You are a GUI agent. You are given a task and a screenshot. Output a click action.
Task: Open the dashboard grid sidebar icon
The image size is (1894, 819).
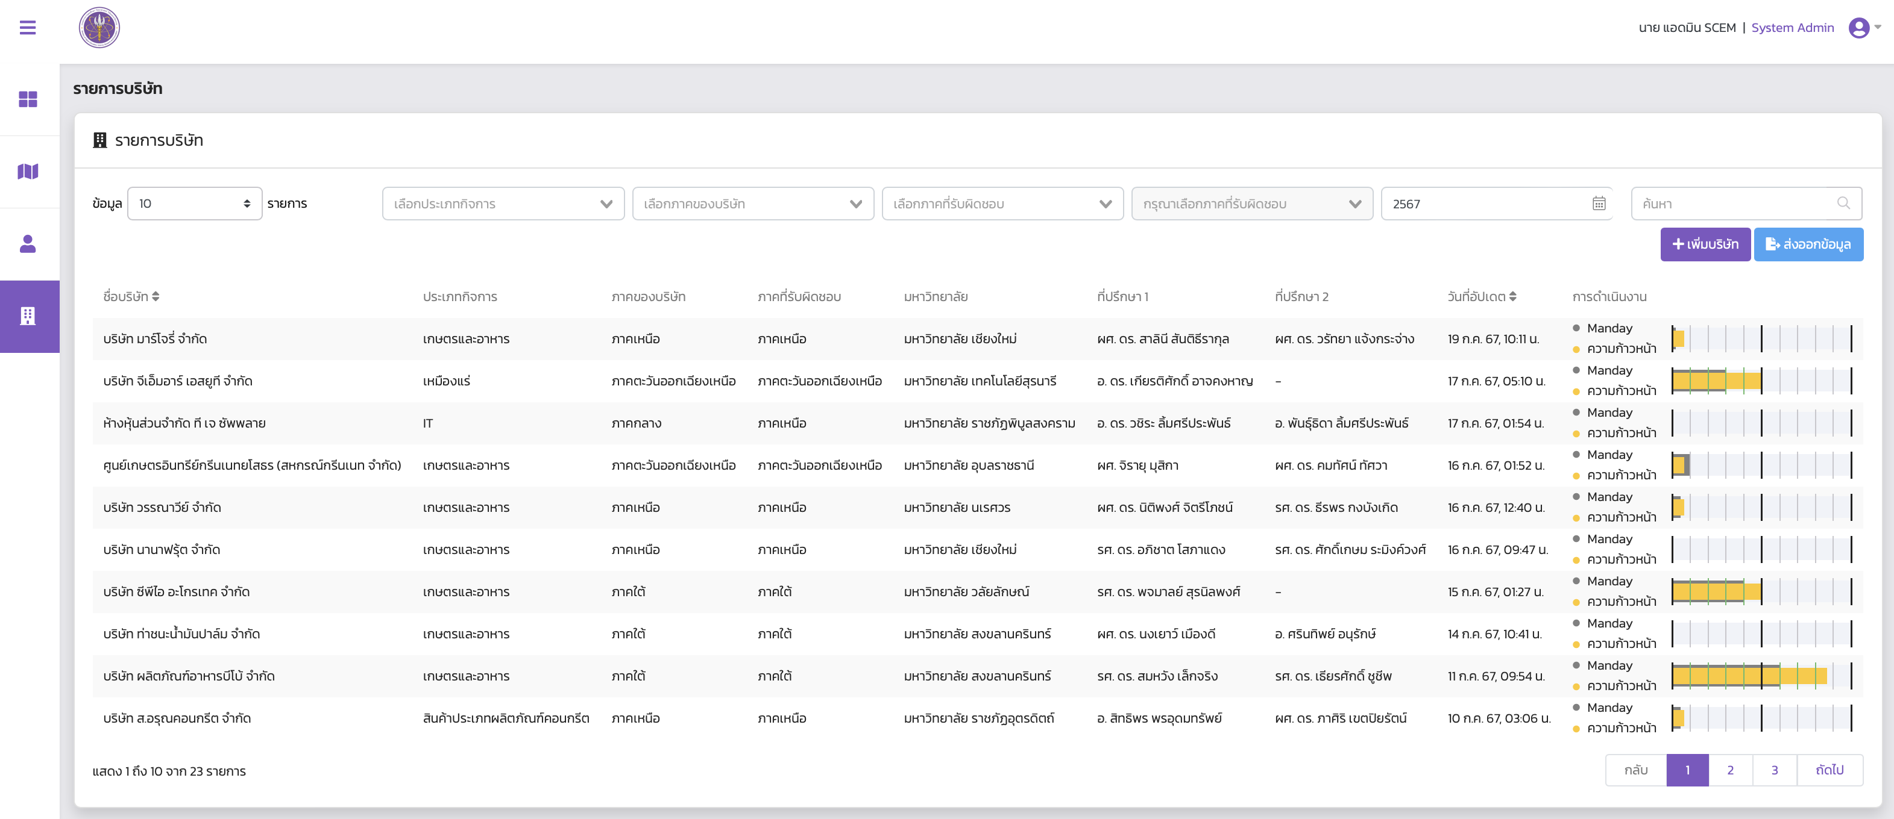[x=28, y=99]
